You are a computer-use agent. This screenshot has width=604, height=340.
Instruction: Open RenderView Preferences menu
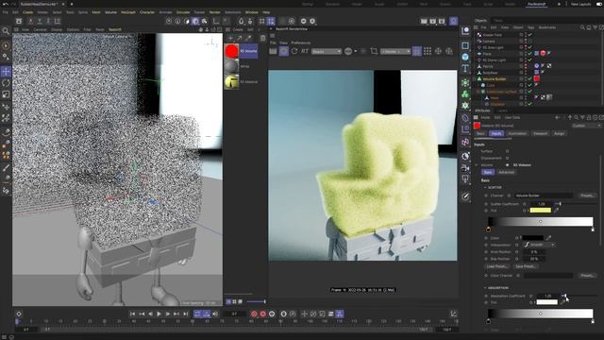(x=301, y=42)
